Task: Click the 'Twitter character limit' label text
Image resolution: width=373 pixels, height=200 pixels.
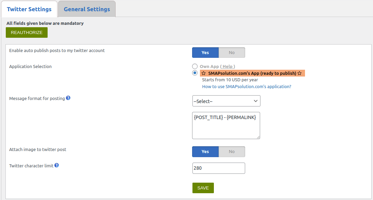Action: (x=31, y=166)
